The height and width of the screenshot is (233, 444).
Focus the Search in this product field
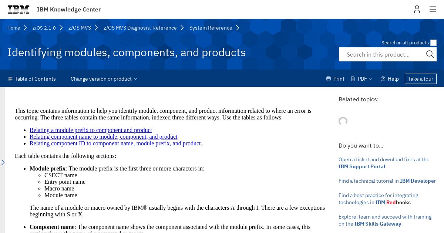tap(381, 54)
